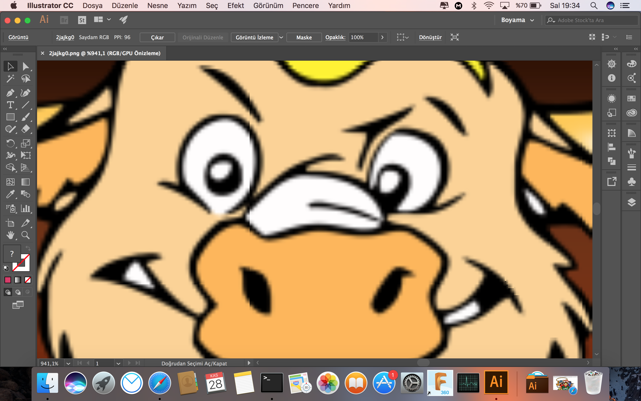Enable Draw Normal mode

pos(8,292)
